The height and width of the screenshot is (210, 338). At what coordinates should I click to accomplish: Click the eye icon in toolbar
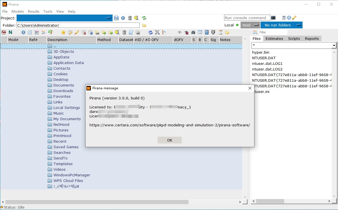[179, 32]
